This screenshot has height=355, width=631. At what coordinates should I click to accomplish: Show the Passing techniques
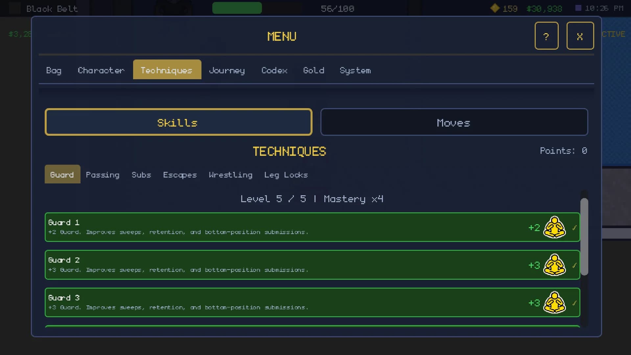pyautogui.click(x=103, y=175)
